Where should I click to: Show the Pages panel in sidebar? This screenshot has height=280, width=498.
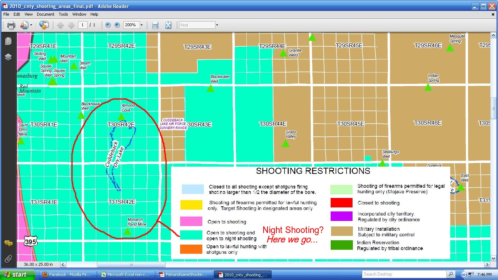(8, 41)
